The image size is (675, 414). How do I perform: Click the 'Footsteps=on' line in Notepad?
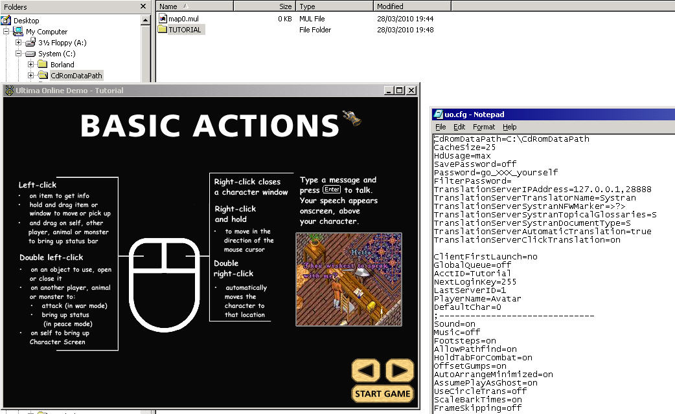pyautogui.click(x=464, y=340)
